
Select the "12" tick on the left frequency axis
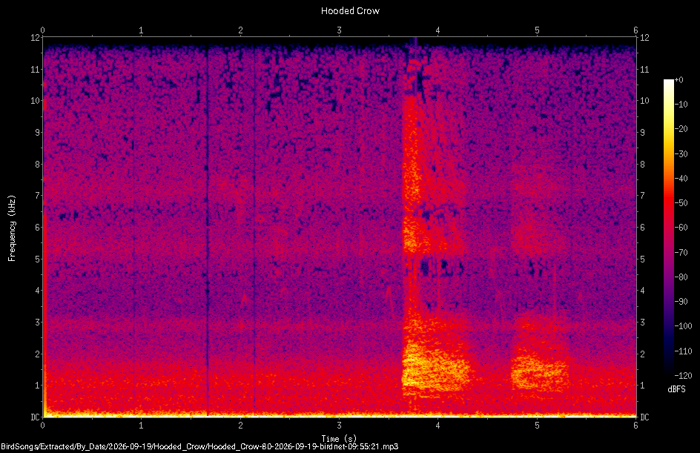click(x=35, y=38)
